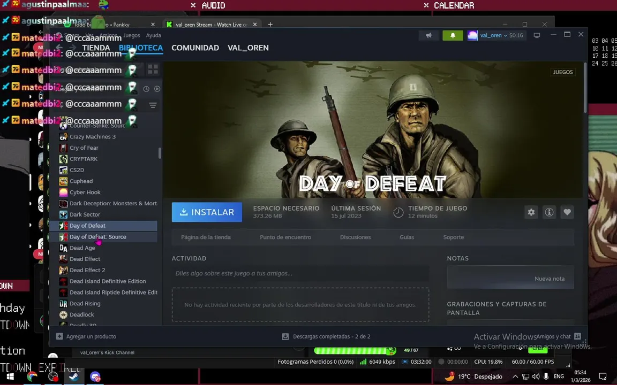Open the Steam announcements megaphone icon
617x385 pixels.
click(x=429, y=35)
